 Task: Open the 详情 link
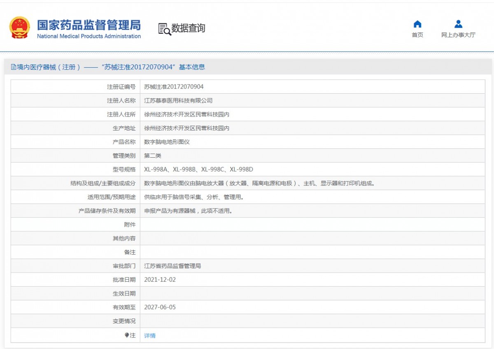(150, 335)
